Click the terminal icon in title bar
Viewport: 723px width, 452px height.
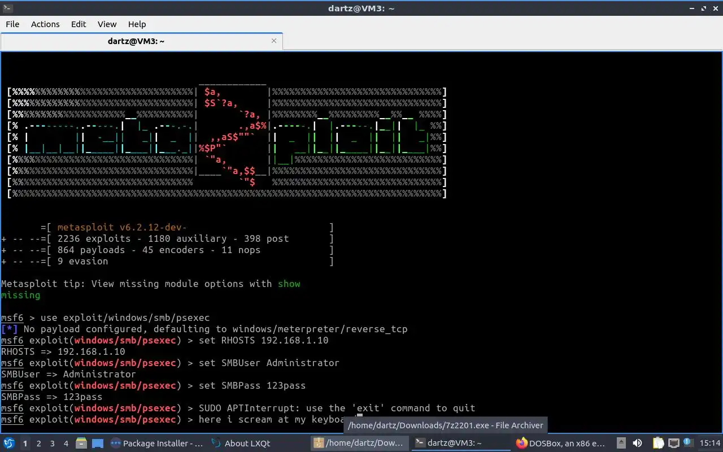(7, 8)
